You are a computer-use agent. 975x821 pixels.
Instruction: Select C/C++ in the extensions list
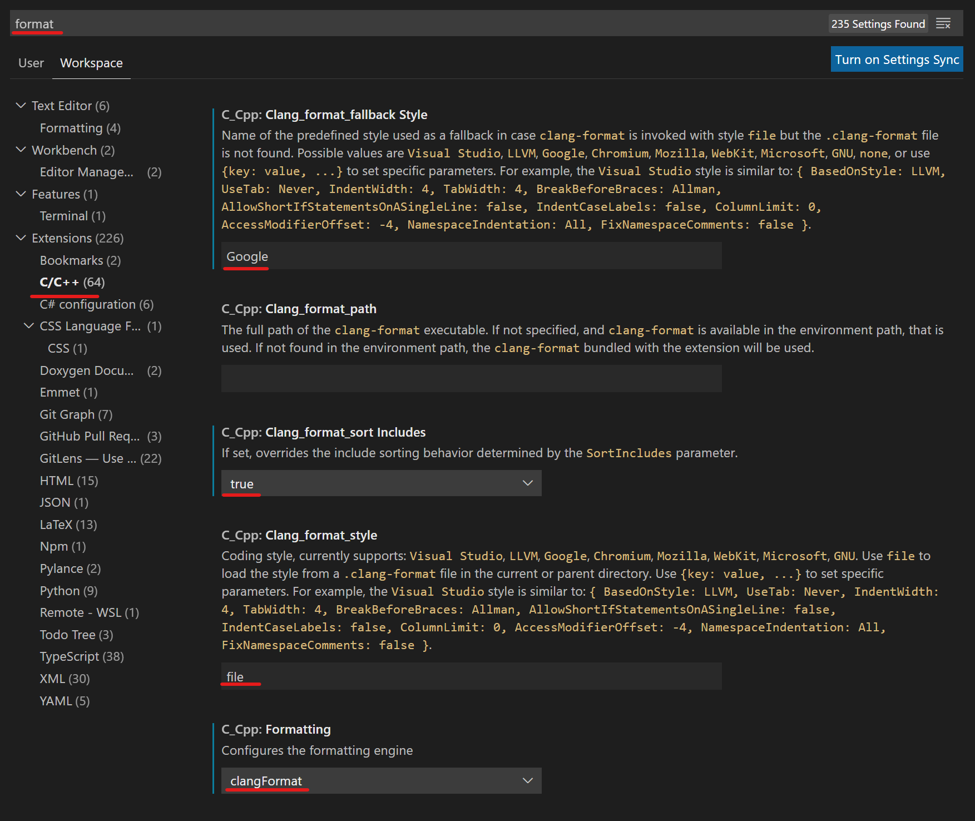72,283
